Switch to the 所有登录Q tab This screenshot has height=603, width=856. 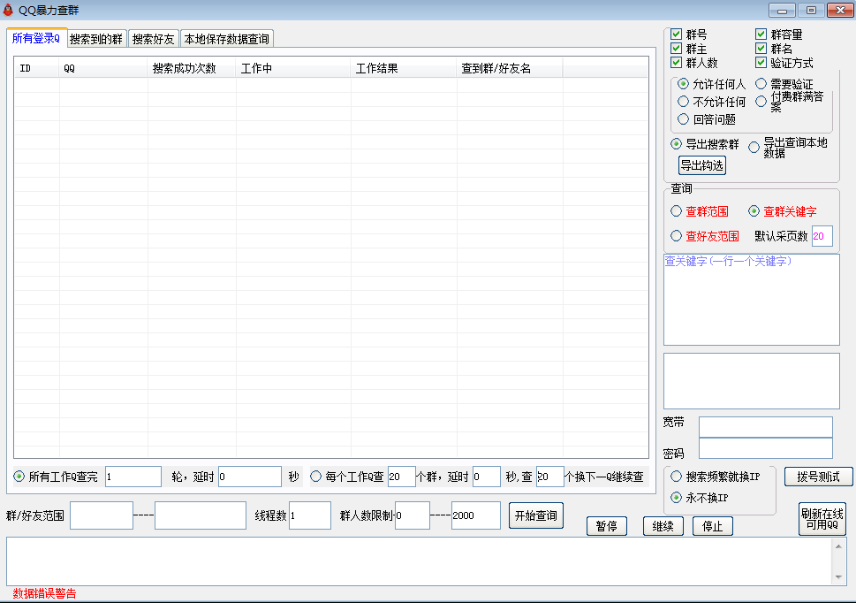click(x=36, y=38)
